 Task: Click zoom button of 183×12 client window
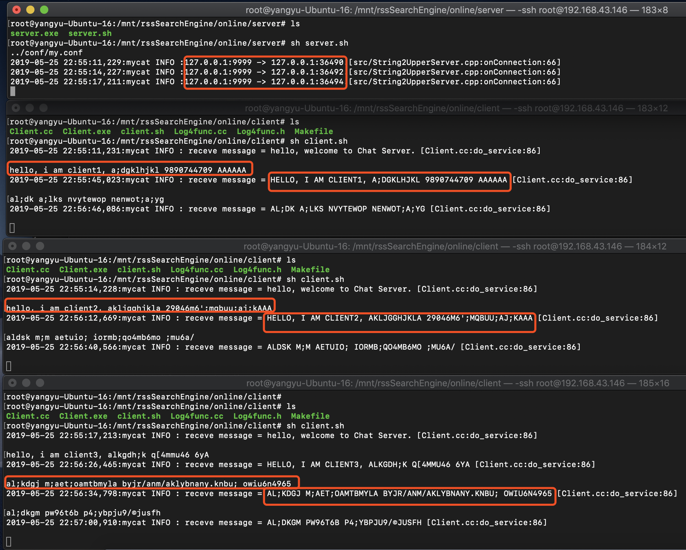pyautogui.click(x=43, y=108)
